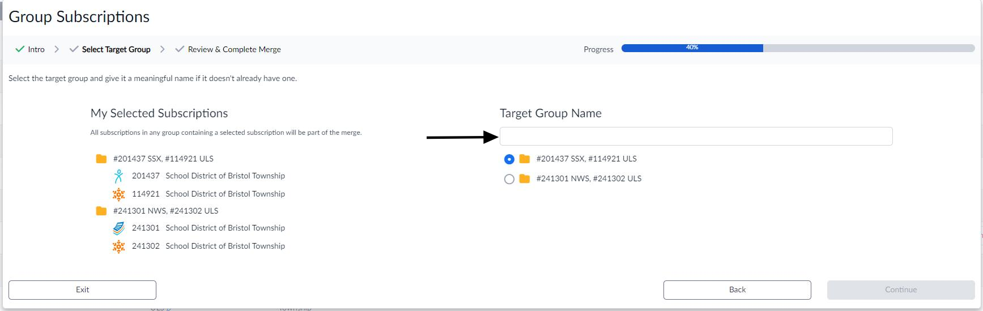Select the #241301 NWS, #241302 ULS radio button
The image size is (983, 311).
(x=509, y=179)
